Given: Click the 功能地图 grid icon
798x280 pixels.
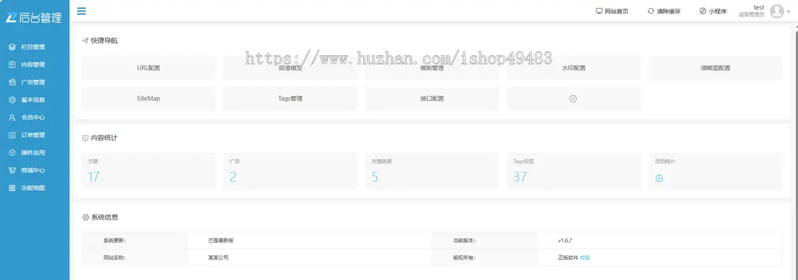Looking at the screenshot, I should click(12, 188).
